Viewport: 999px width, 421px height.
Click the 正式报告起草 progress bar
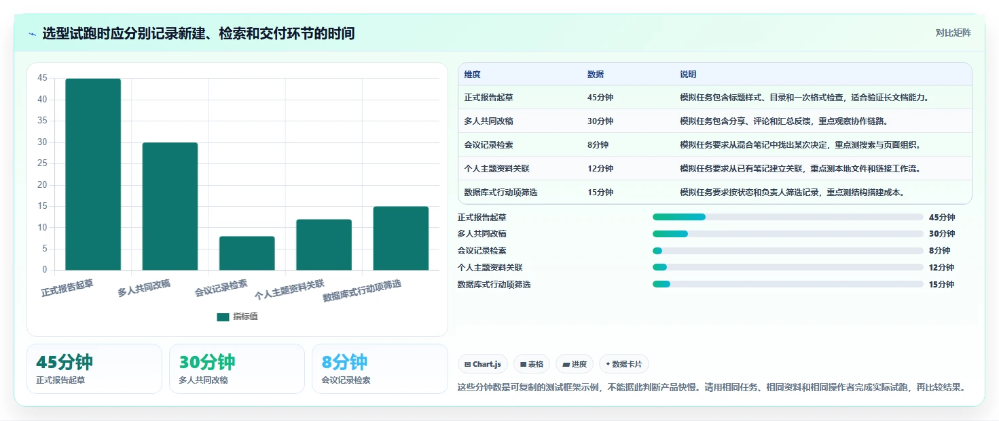click(x=788, y=217)
